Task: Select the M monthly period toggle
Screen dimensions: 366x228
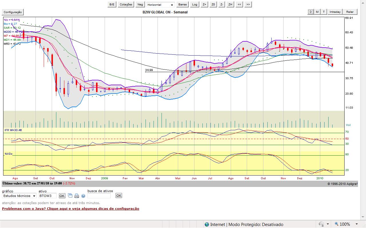Action: coord(317,12)
